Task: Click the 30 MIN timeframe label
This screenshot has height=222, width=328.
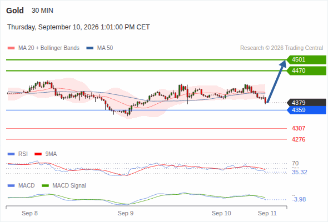Action: tap(42, 11)
